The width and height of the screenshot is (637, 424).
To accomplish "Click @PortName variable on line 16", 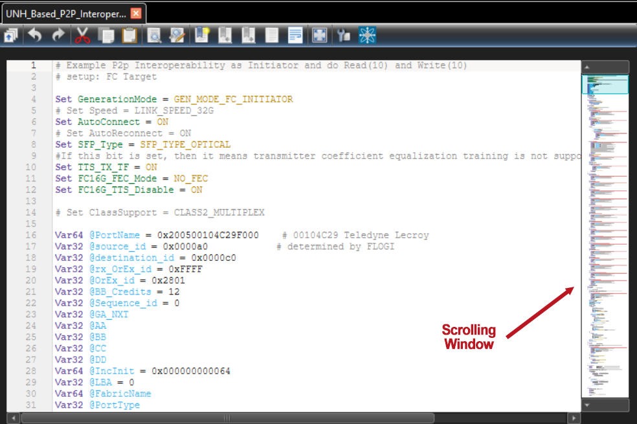I will (114, 235).
